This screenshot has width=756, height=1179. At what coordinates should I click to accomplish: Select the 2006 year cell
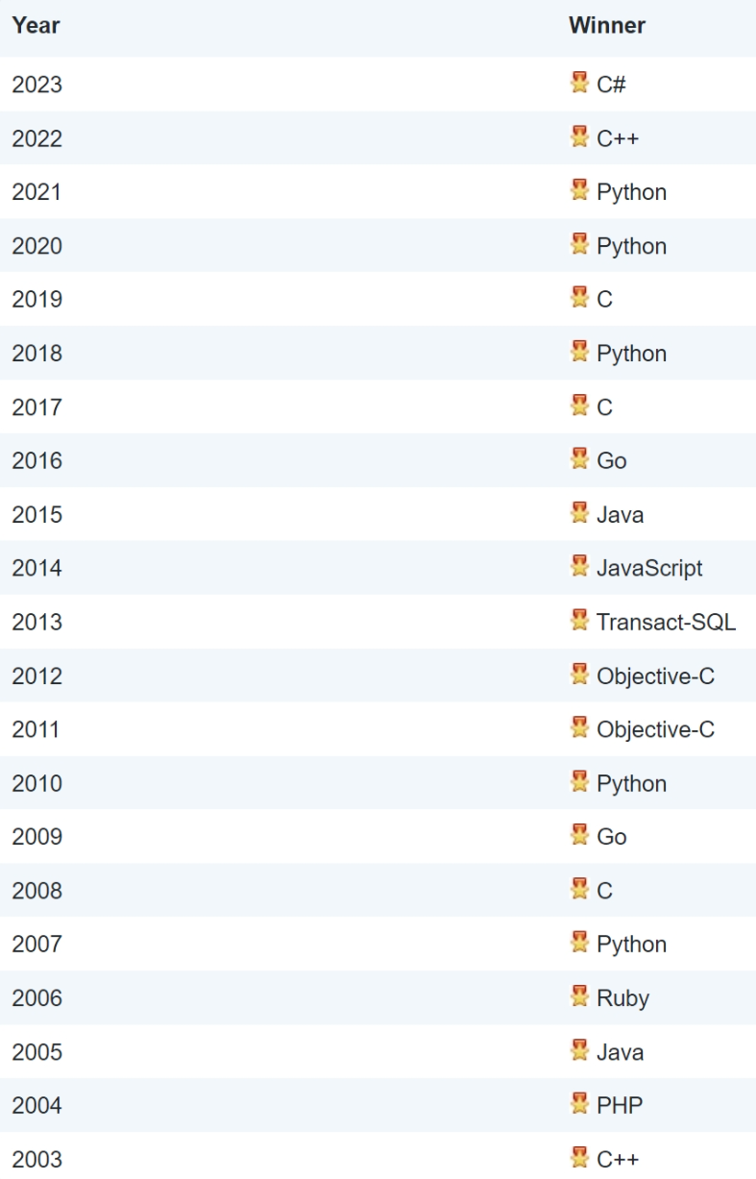[37, 999]
